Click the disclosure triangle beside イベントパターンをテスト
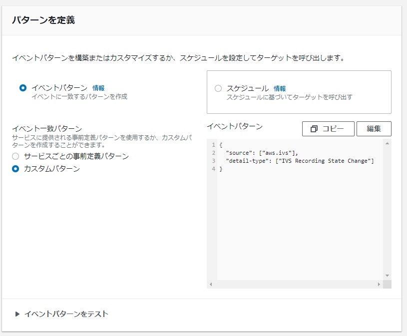Screen dimensions: 407x336 [x=17, y=314]
